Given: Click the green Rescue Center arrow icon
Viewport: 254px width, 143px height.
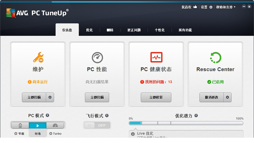Looking at the screenshot, I should click(215, 57).
